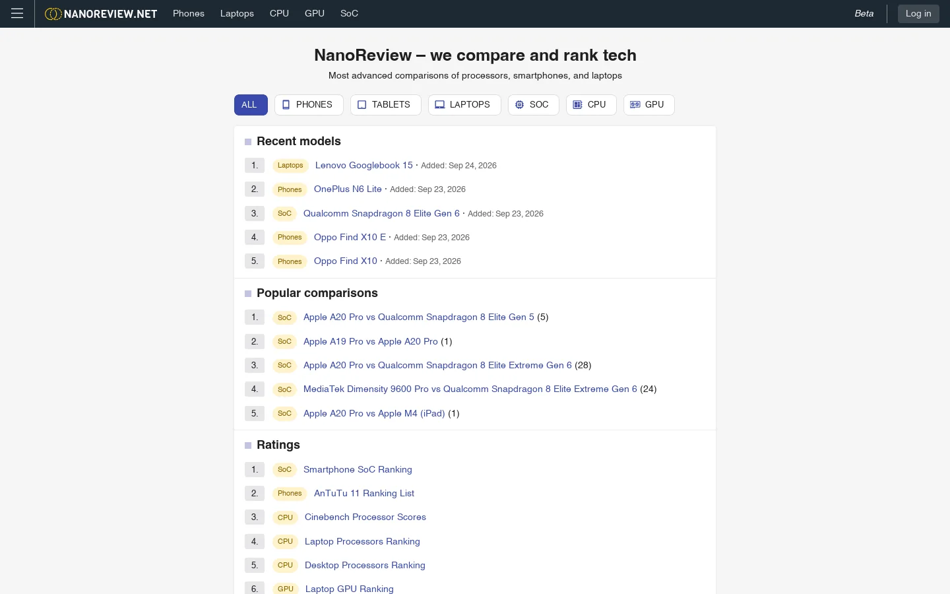
Task: Open the Desktop Processors Ranking link
Action: tap(365, 565)
